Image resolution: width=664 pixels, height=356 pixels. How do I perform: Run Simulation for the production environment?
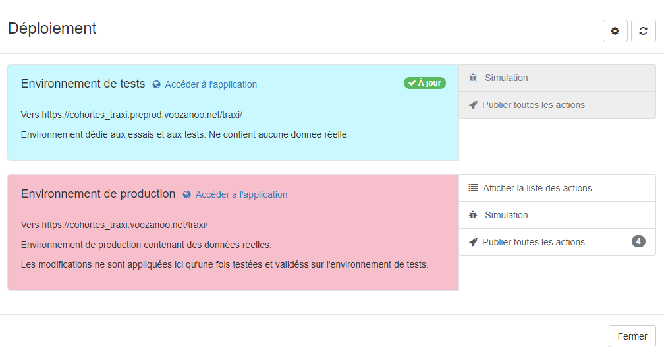point(557,215)
